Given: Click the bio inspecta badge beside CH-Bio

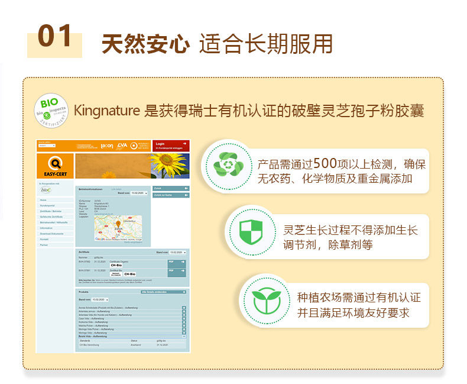Looking at the screenshot, I should [x=116, y=274].
